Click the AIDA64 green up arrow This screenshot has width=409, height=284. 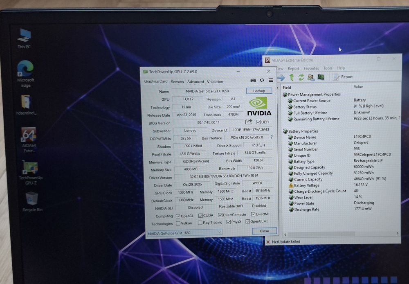click(292, 77)
